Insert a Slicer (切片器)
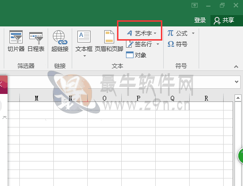 [x=16, y=41]
